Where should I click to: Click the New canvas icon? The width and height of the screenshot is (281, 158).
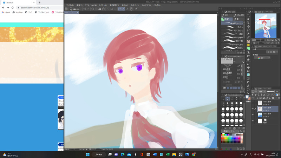[71, 9]
